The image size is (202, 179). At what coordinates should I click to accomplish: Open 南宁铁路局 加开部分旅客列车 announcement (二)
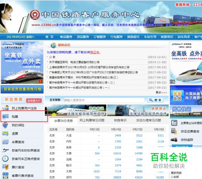click(82, 83)
